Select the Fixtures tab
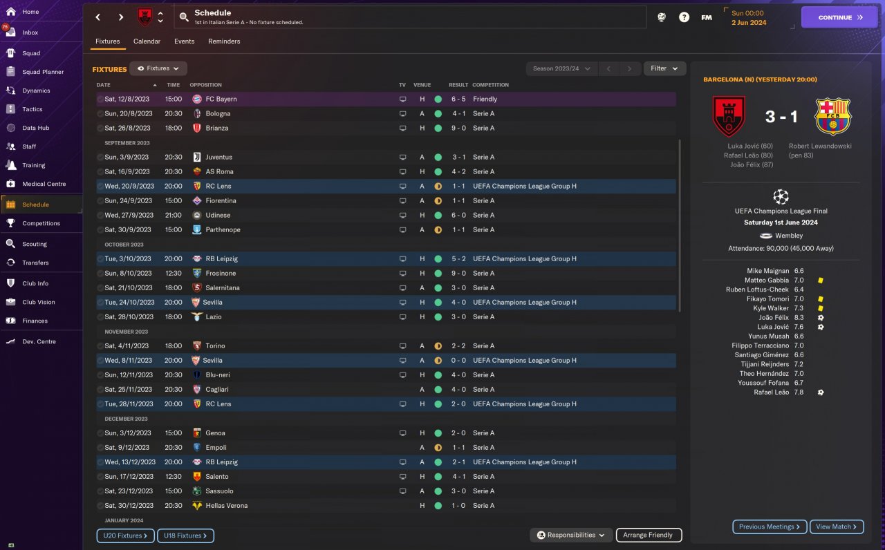Image resolution: width=885 pixels, height=550 pixels. (x=107, y=41)
